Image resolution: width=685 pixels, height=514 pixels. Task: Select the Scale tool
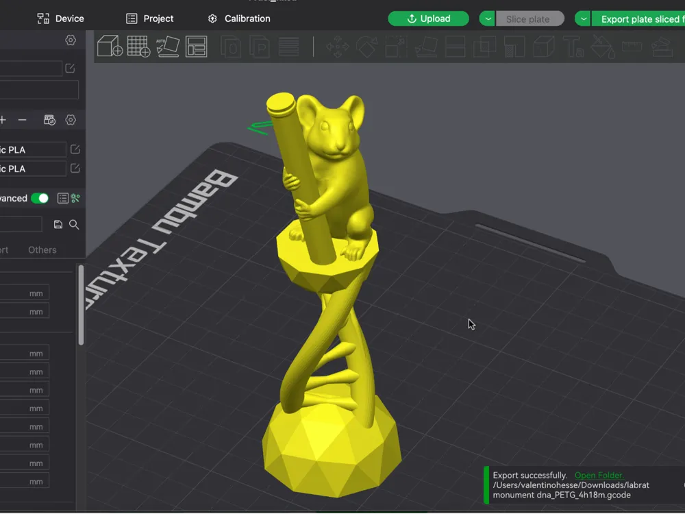pyautogui.click(x=396, y=47)
